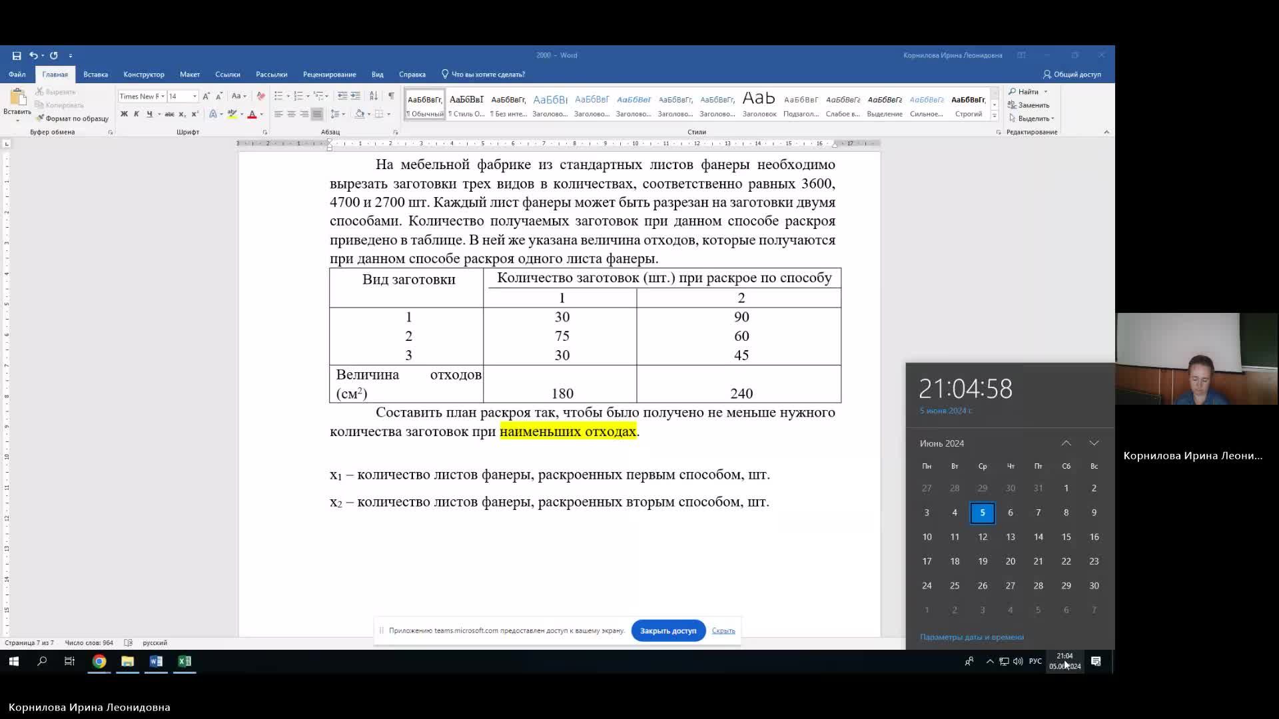The image size is (1279, 719).
Task: Decrease font size with shrink font icon
Action: pos(219,96)
